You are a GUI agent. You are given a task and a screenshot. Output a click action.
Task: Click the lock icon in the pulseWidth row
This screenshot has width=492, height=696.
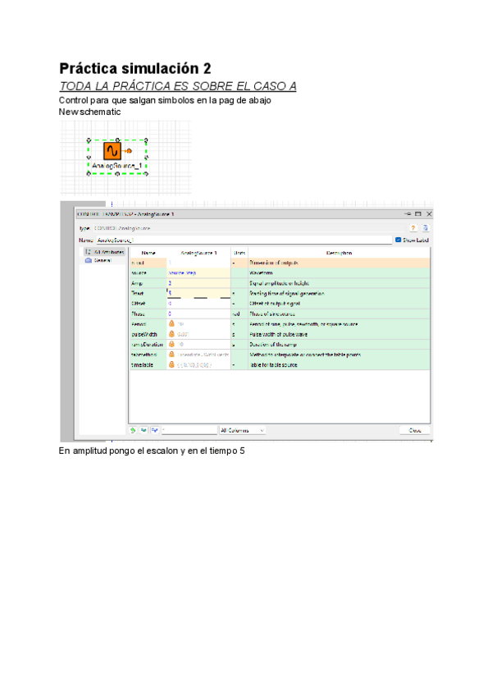(172, 334)
